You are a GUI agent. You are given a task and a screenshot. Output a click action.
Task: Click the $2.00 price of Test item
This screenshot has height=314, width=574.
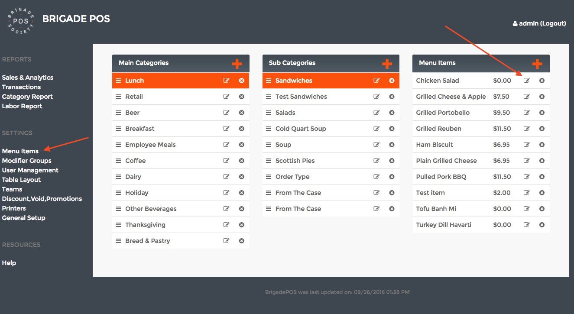(502, 193)
